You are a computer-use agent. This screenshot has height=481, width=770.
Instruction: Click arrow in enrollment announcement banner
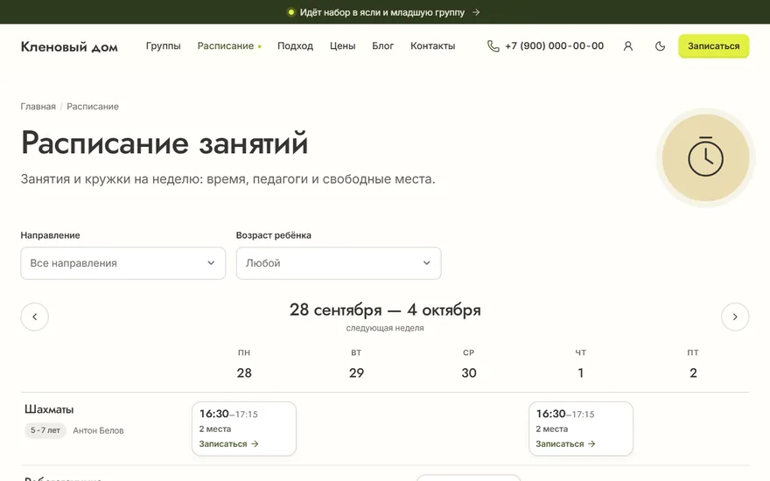tap(476, 12)
